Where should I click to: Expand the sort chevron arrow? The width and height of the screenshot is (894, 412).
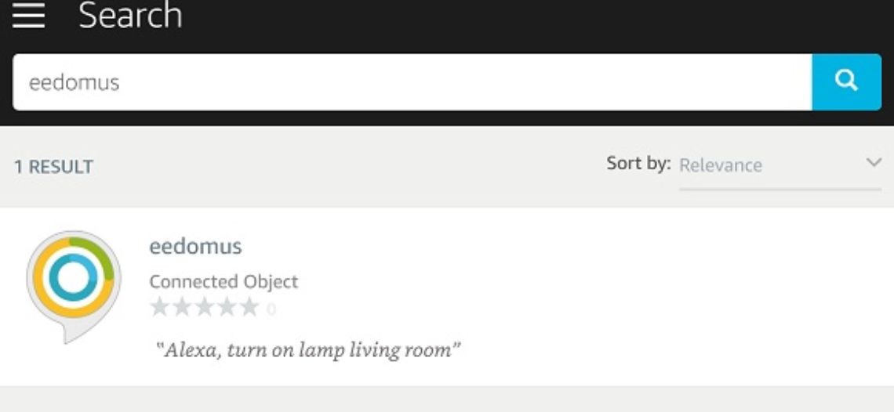(x=874, y=163)
